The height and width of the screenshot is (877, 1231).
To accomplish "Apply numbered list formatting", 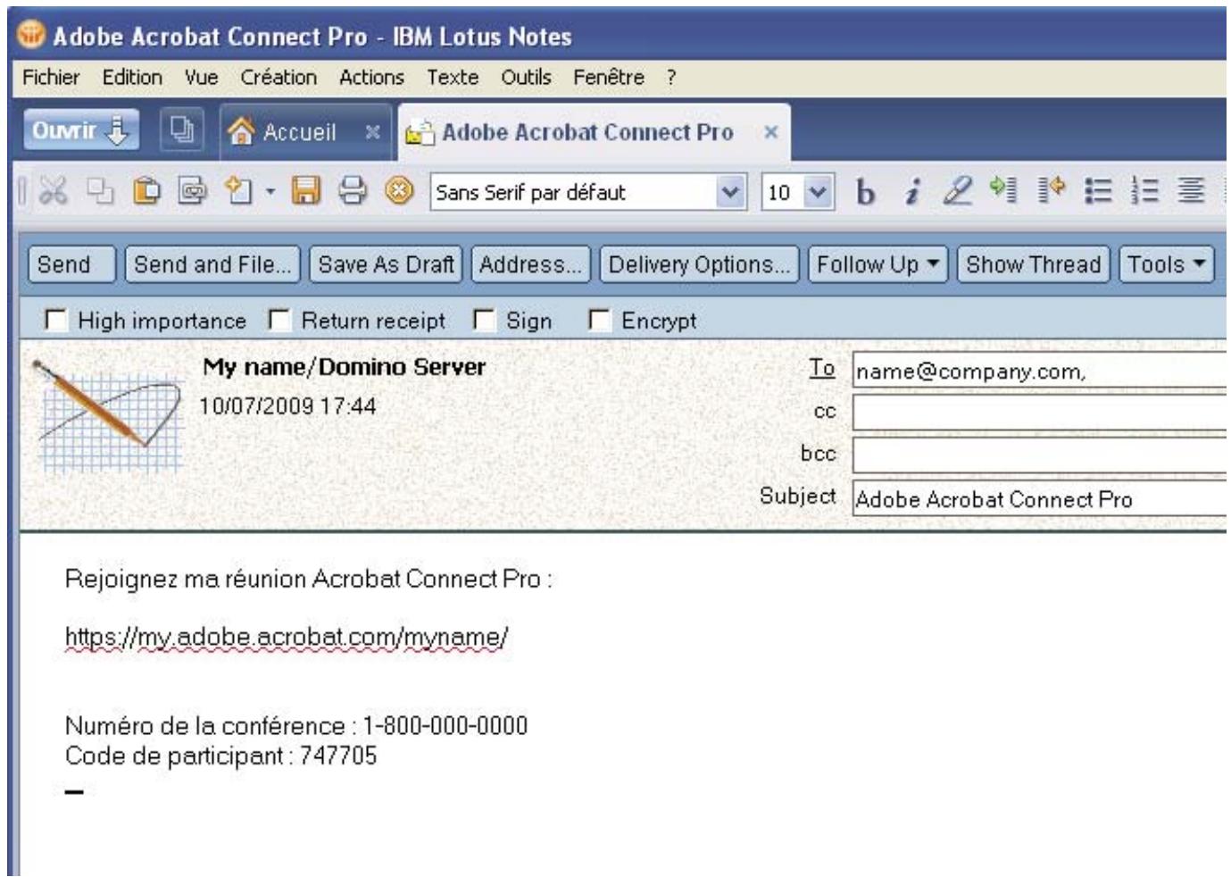I will click(x=1144, y=191).
